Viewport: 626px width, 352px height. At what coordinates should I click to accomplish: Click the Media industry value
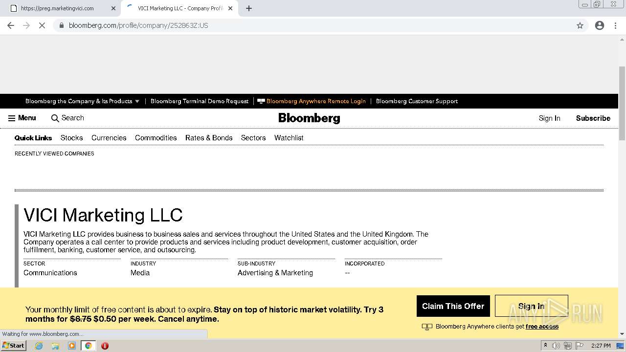tap(140, 273)
